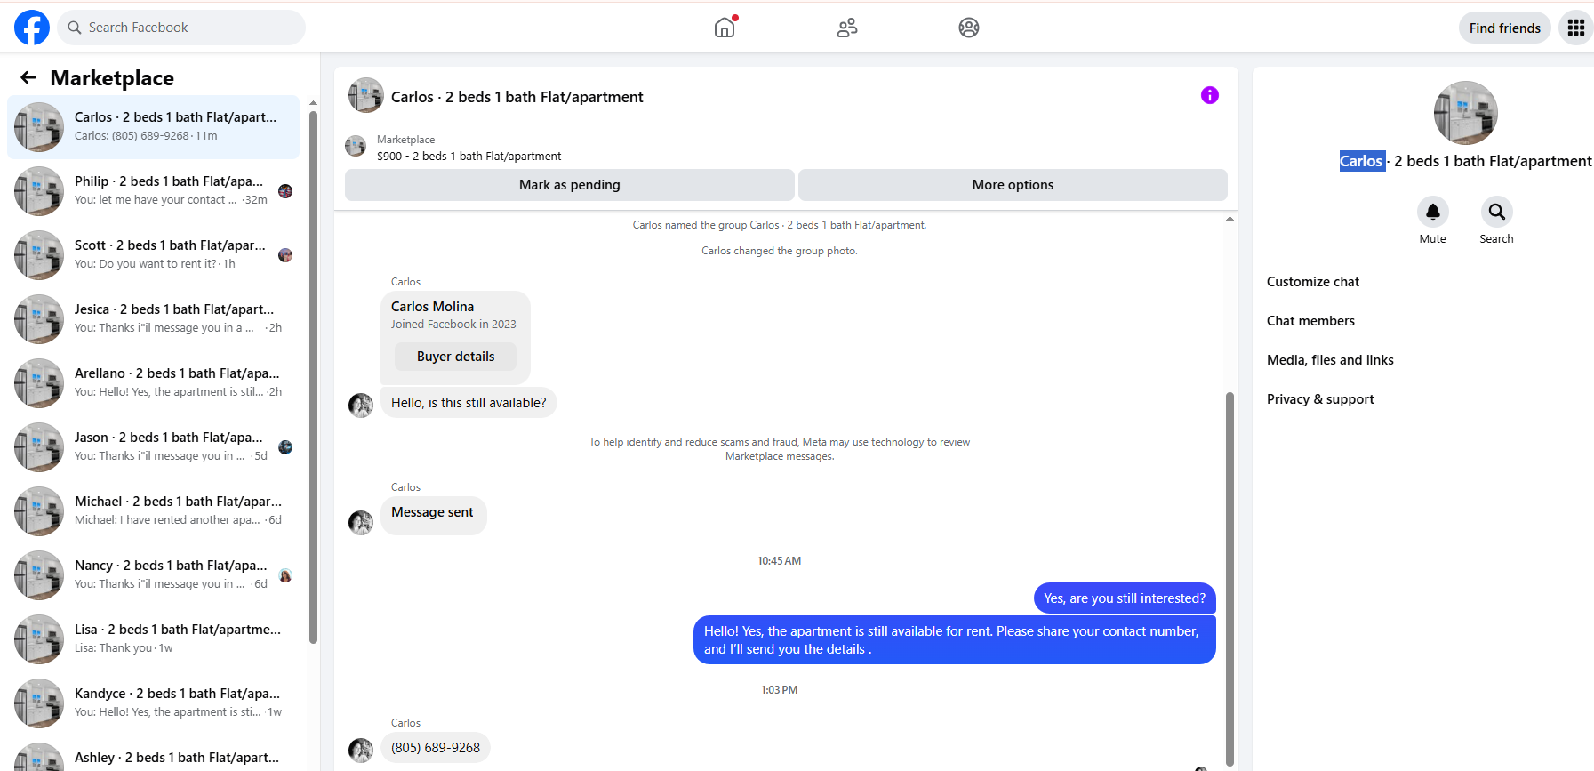
Task: Click large group photo in right info panel
Action: coord(1465,113)
